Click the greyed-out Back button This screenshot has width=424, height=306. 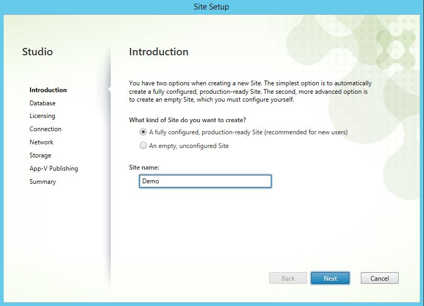pos(288,278)
